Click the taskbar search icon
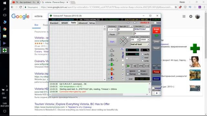Viewport: 207px width, 116px height. (5, 9)
